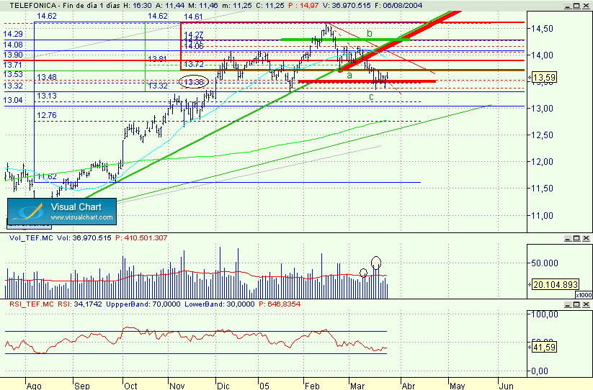
Task: Click the 'Jun' month on time axis
Action: (507, 386)
